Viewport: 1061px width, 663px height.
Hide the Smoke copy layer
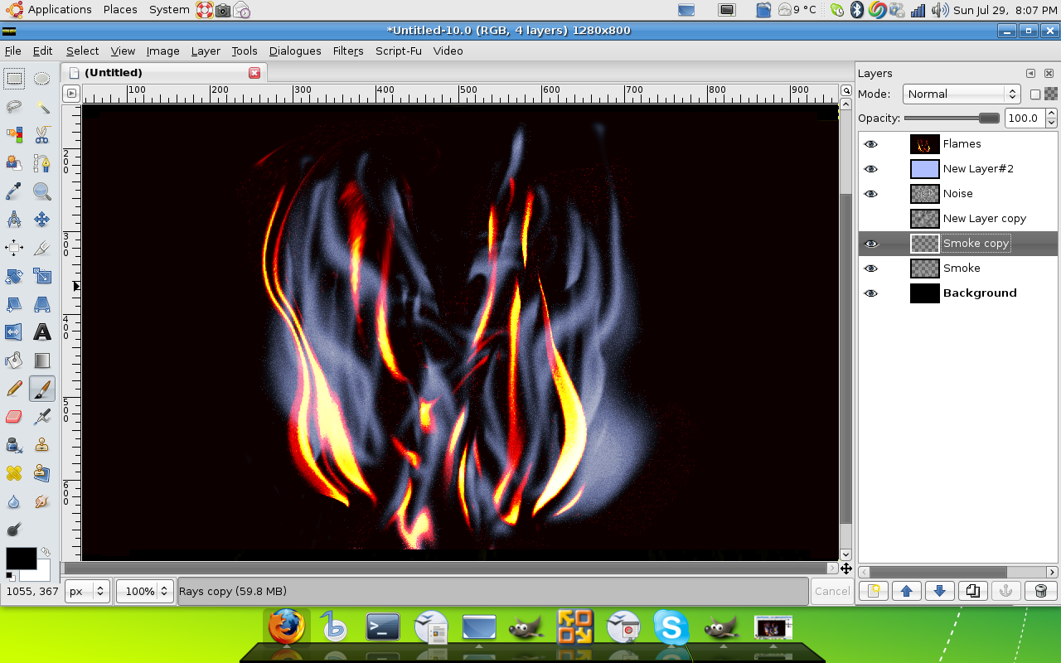[x=870, y=244]
